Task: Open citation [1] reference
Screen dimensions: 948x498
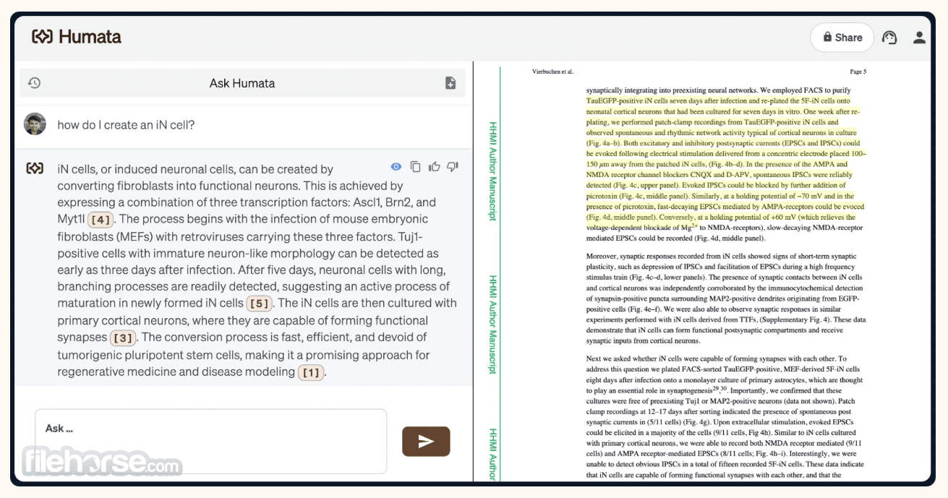Action: (311, 373)
